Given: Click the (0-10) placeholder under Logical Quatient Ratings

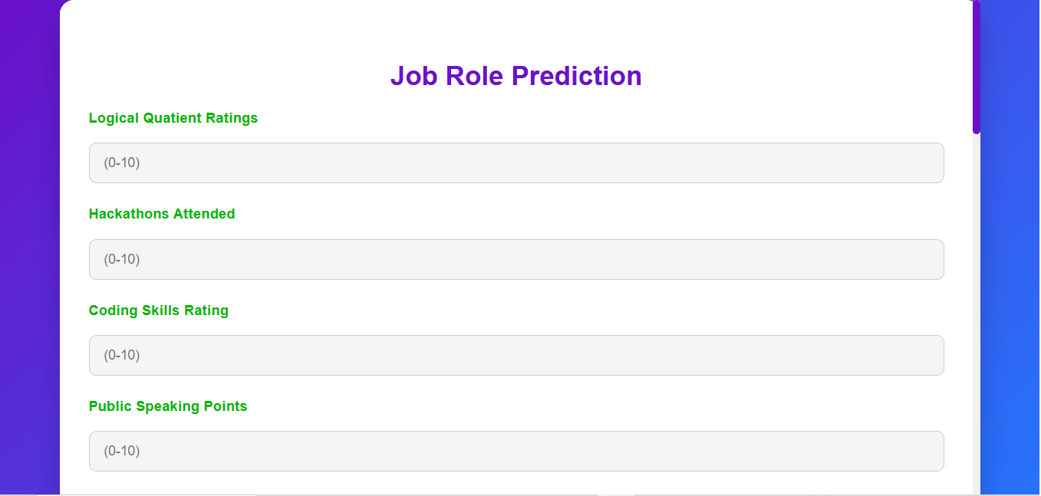Looking at the screenshot, I should 122,163.
